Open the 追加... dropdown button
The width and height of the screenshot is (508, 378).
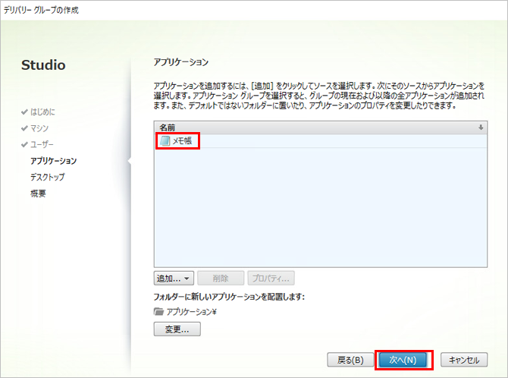pyautogui.click(x=174, y=279)
